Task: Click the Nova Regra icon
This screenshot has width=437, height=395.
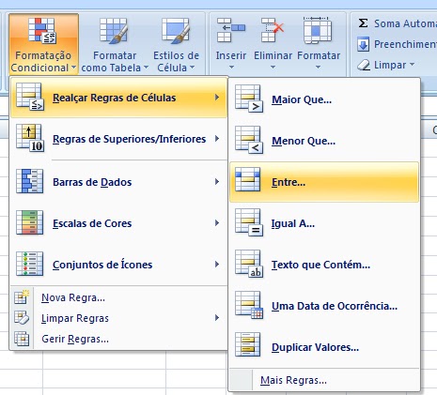Action: [22, 297]
